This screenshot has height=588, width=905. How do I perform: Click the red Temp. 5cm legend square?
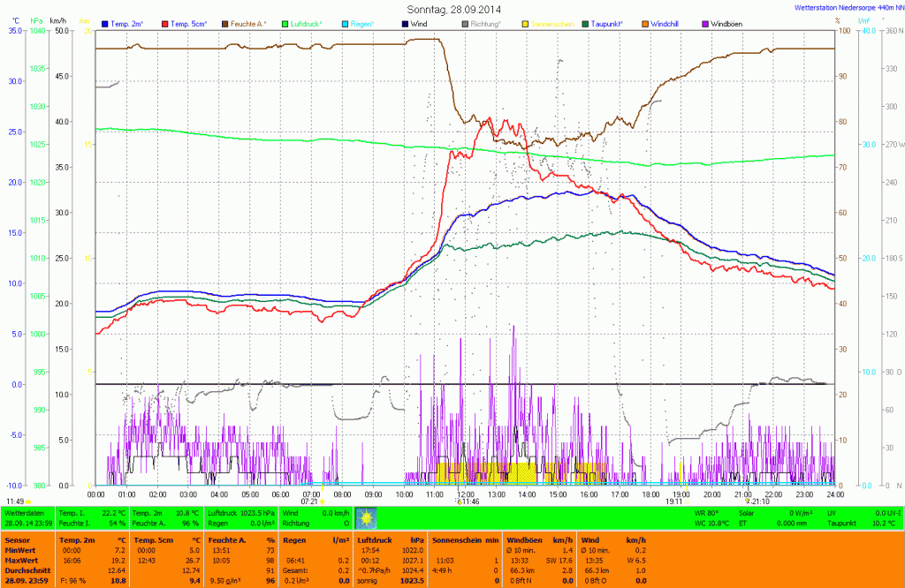pyautogui.click(x=164, y=23)
